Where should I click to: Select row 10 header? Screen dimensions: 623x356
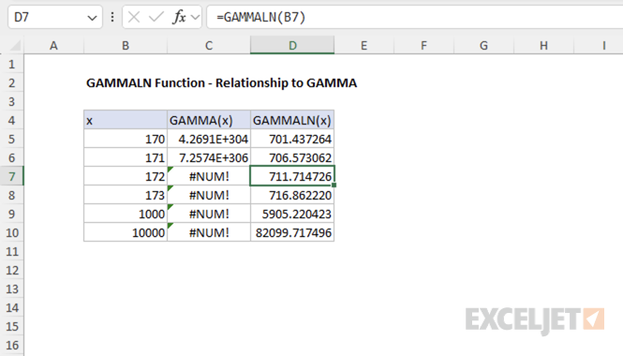[x=12, y=233]
